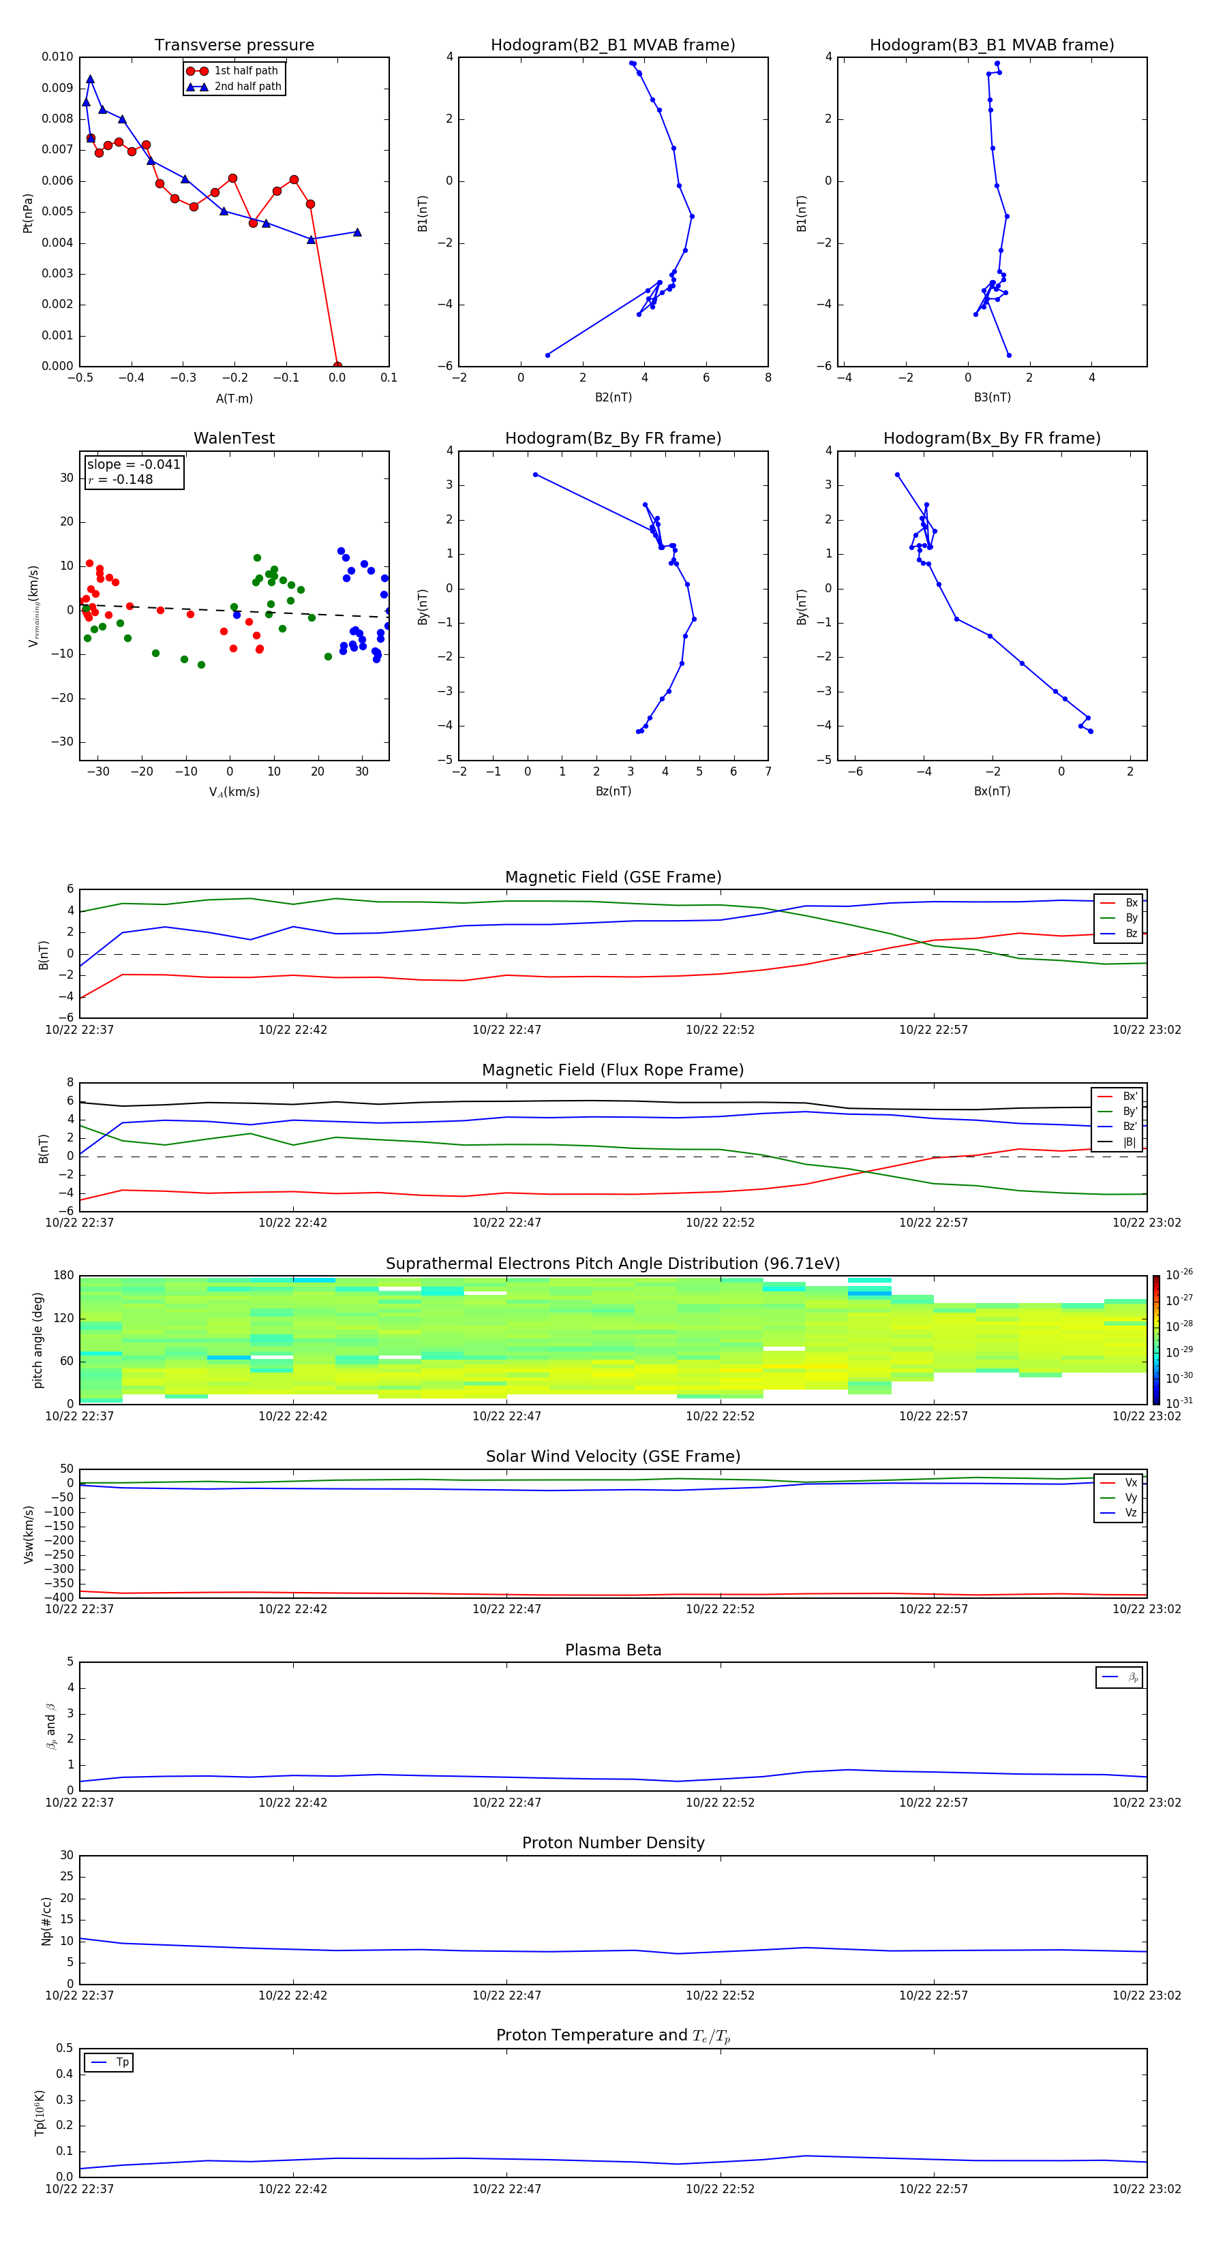This screenshot has width=1227, height=2249.
Task: Click the |B| legend entry
Action: click(x=1117, y=1142)
